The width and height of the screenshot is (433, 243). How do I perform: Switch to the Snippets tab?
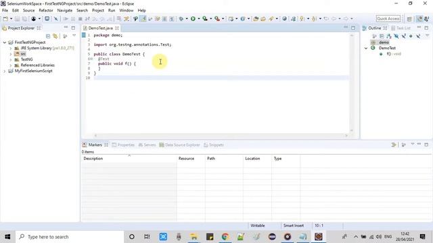tap(214, 145)
